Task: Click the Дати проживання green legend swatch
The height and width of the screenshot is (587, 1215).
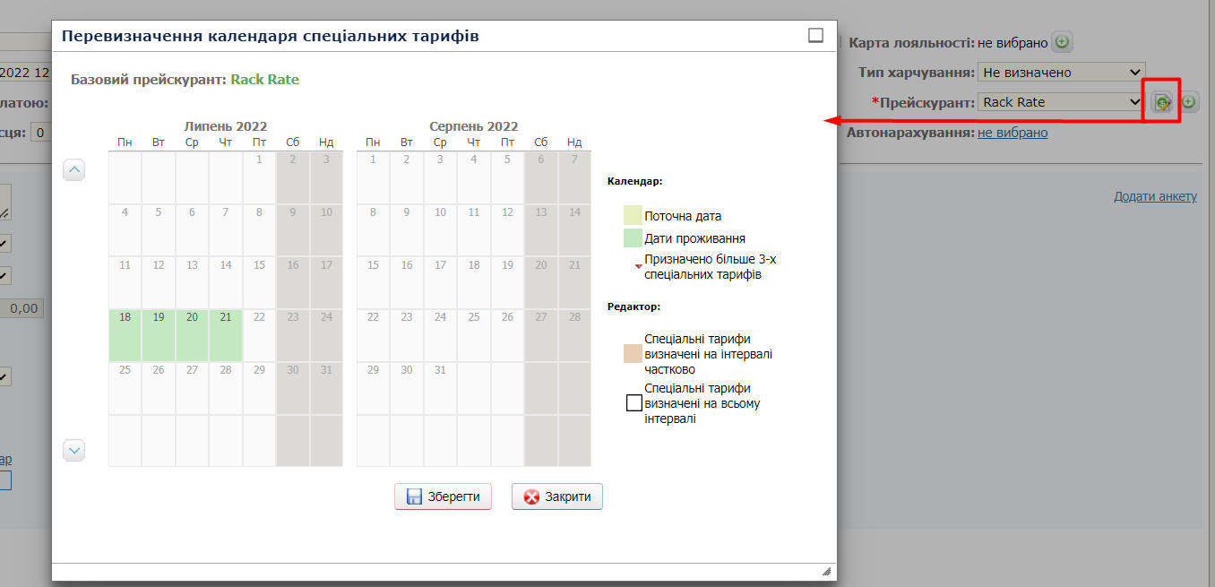Action: click(x=633, y=238)
